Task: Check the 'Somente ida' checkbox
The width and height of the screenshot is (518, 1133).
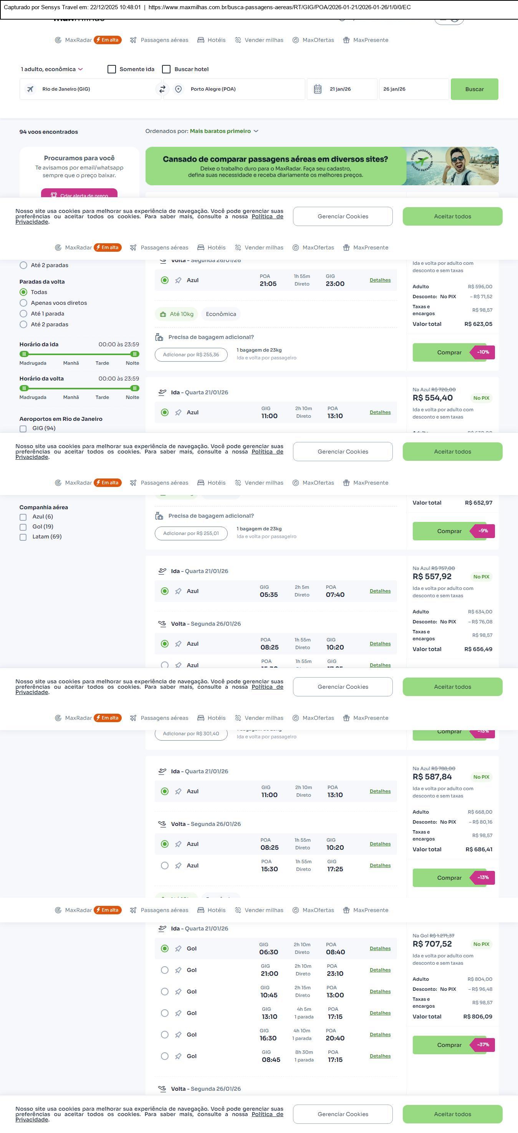Action: 112,70
